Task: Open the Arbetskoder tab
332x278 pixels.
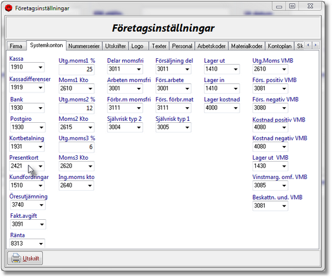Action: [211, 46]
